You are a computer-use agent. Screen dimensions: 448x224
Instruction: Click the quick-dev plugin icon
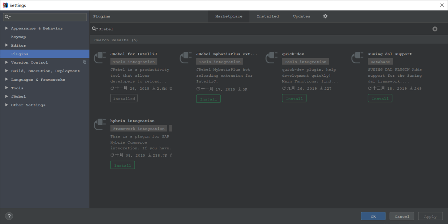271,58
